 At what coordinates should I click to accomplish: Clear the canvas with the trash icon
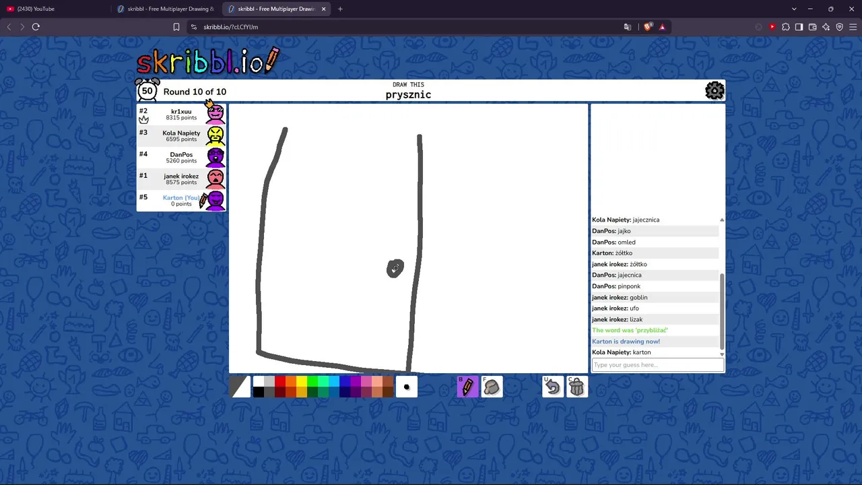[576, 387]
